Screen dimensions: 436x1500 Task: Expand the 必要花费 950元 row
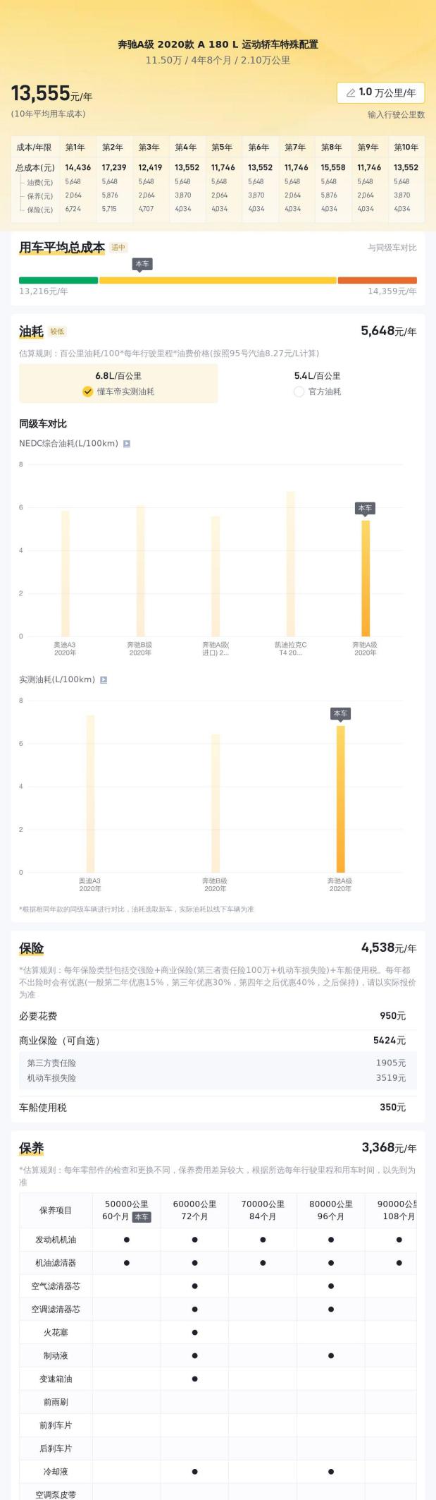pyautogui.click(x=218, y=1016)
